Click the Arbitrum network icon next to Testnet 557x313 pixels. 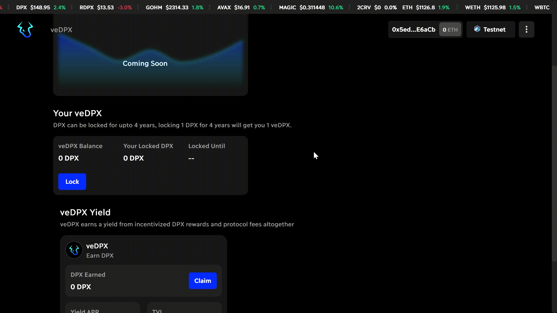pyautogui.click(x=477, y=29)
